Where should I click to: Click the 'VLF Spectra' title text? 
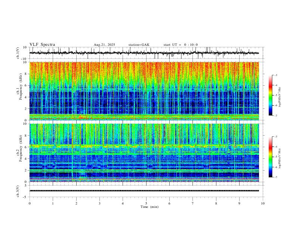(x=42, y=45)
